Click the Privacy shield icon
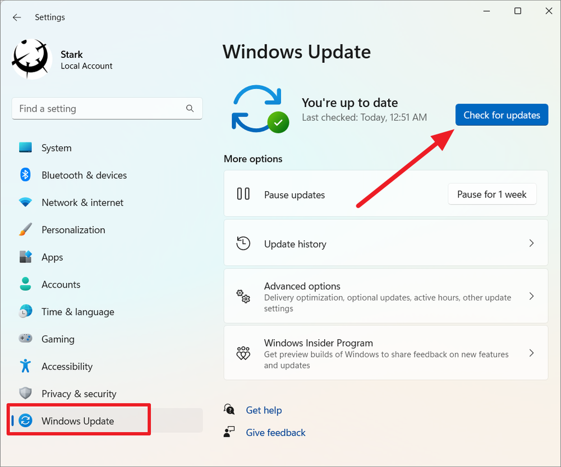The image size is (561, 467). click(x=25, y=393)
